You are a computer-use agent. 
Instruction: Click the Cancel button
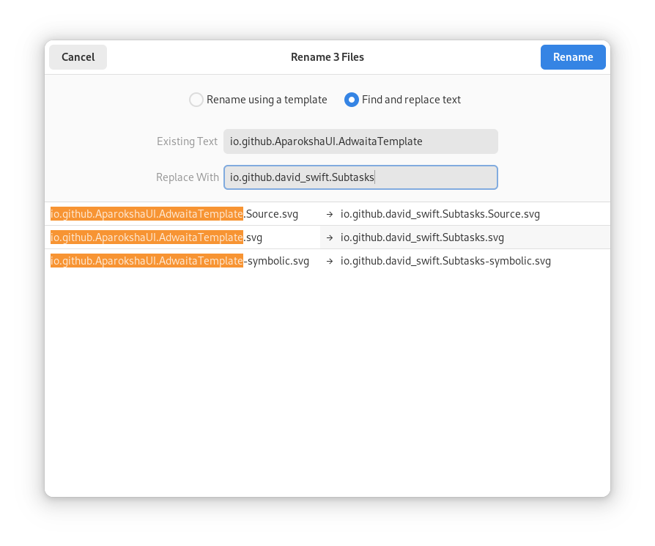(x=78, y=57)
